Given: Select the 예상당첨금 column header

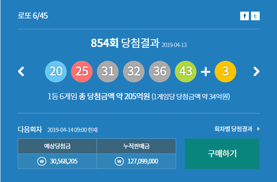Looking at the screenshot, I should [x=57, y=146].
